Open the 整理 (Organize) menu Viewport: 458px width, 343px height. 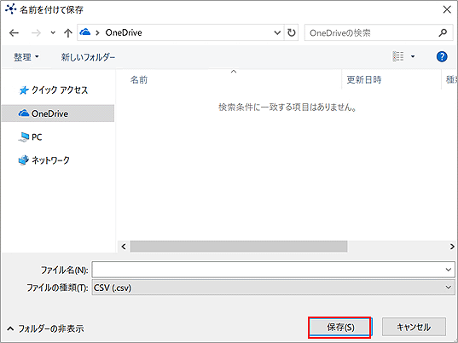pyautogui.click(x=26, y=57)
